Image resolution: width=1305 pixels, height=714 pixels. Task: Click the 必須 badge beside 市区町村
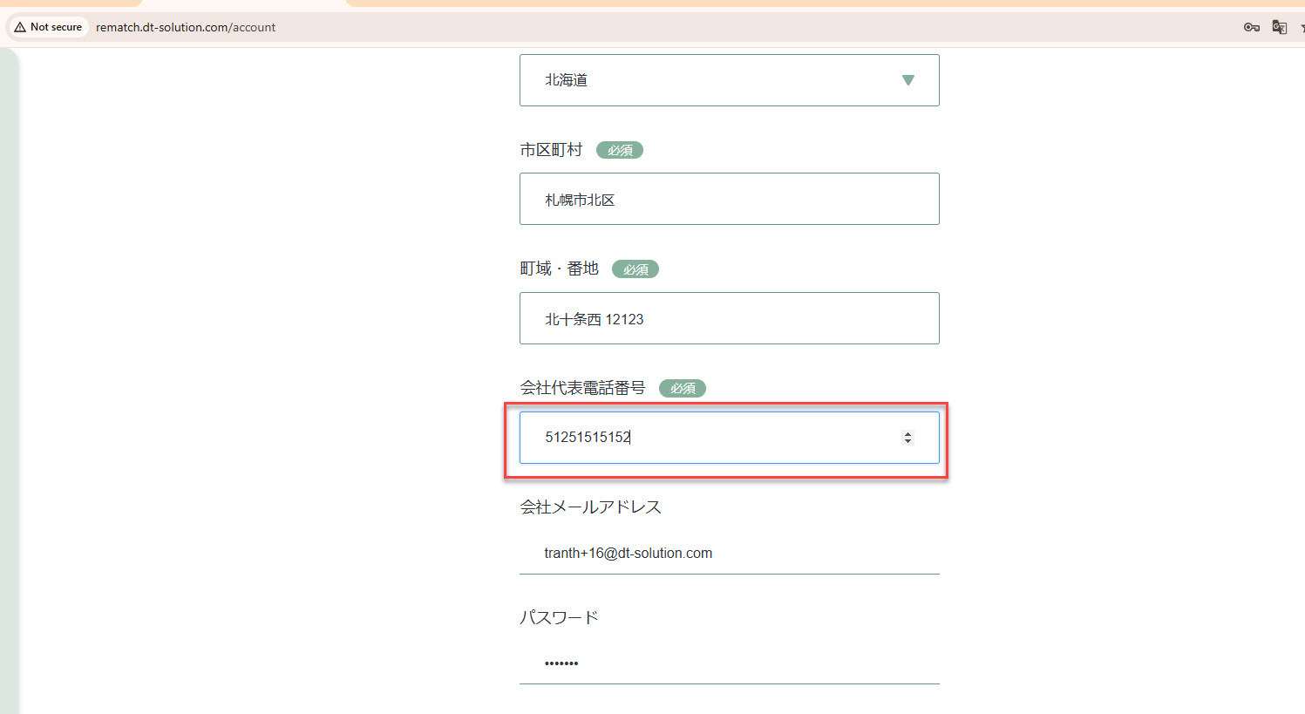(x=620, y=150)
